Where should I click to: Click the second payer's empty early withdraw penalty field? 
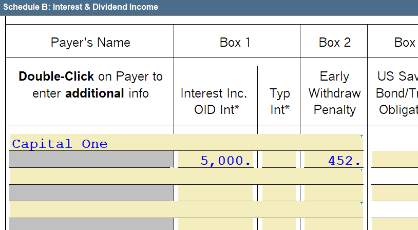tap(333, 193)
